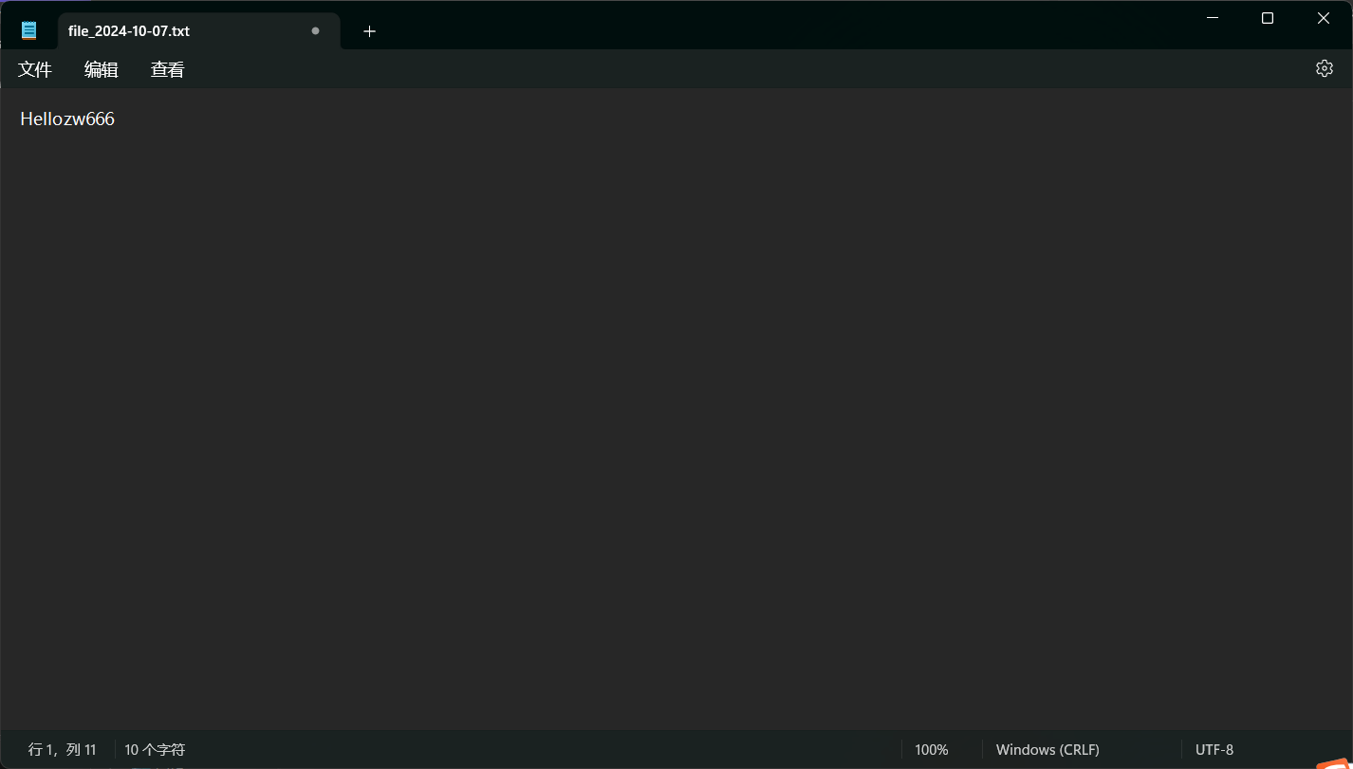Click the Notepad notebook icon in the title bar

(28, 29)
